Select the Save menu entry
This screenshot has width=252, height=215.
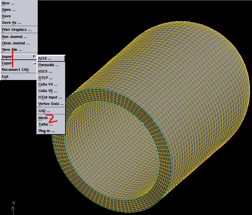[x=6, y=16]
